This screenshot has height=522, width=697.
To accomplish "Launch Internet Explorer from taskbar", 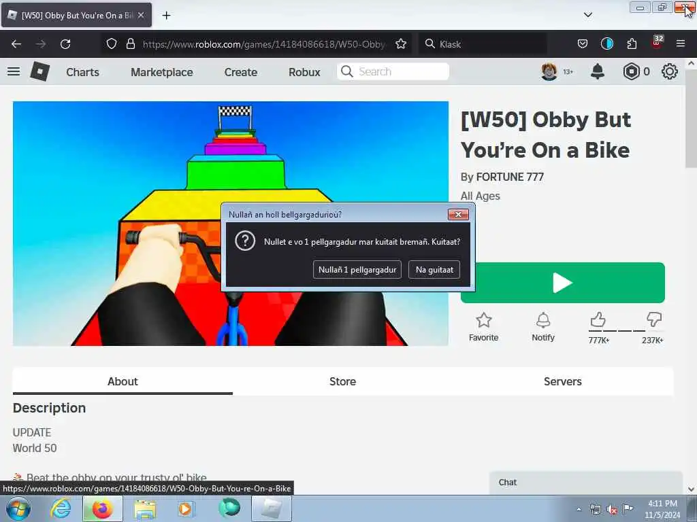I will (x=61, y=508).
